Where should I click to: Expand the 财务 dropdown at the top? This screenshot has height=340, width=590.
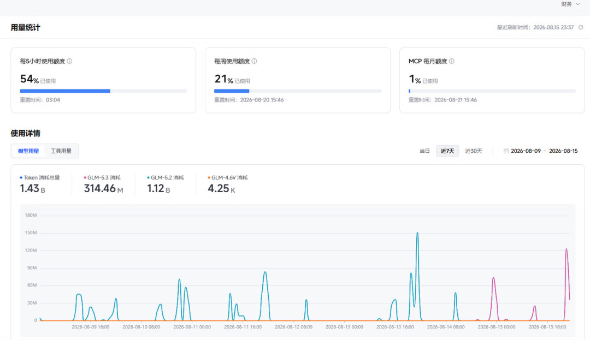click(x=570, y=4)
